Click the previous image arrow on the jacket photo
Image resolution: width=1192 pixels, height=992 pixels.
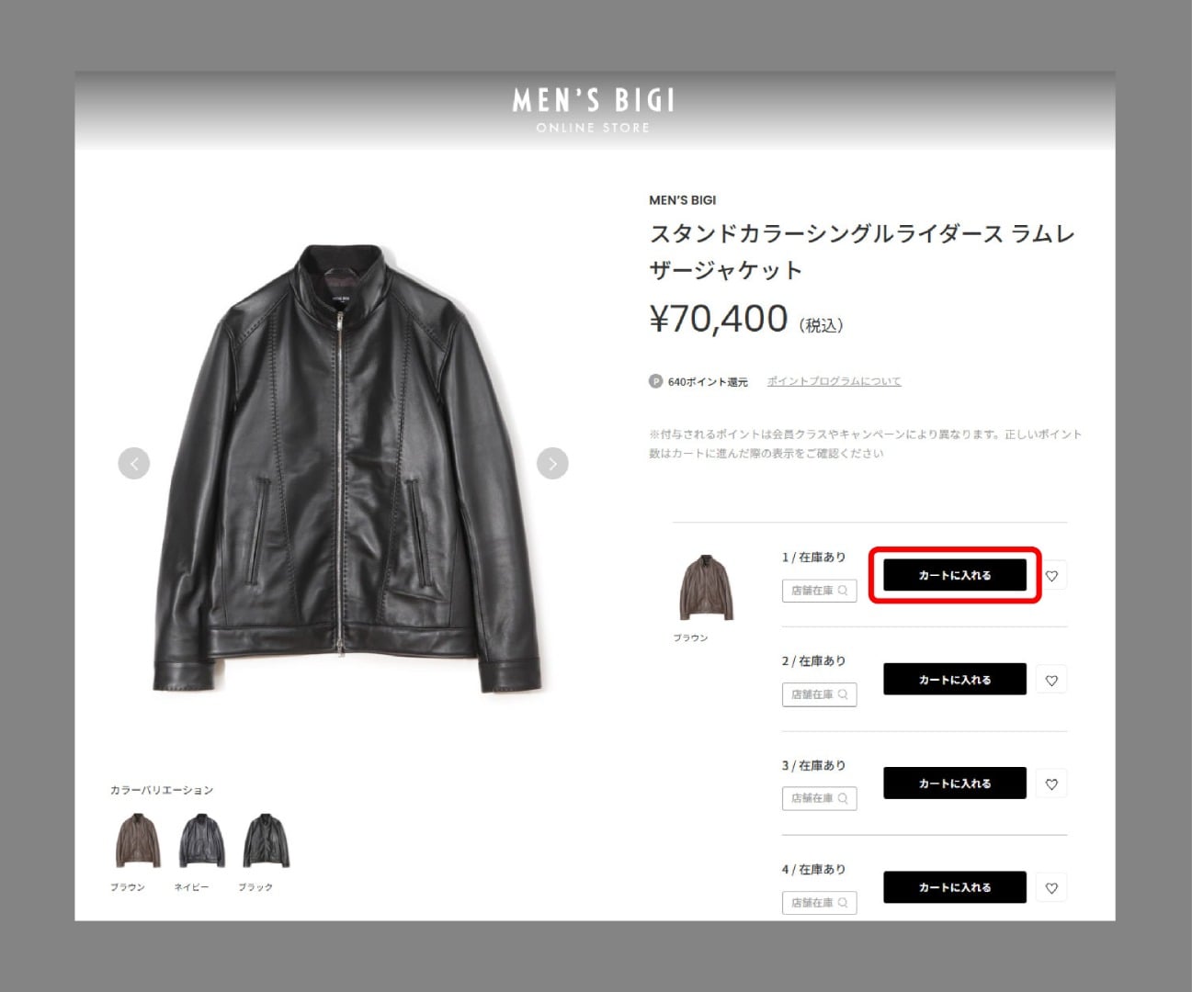point(134,463)
